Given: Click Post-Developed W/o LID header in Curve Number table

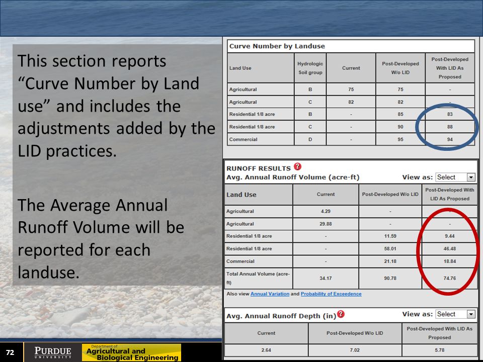Looking at the screenshot, I should [400, 68].
